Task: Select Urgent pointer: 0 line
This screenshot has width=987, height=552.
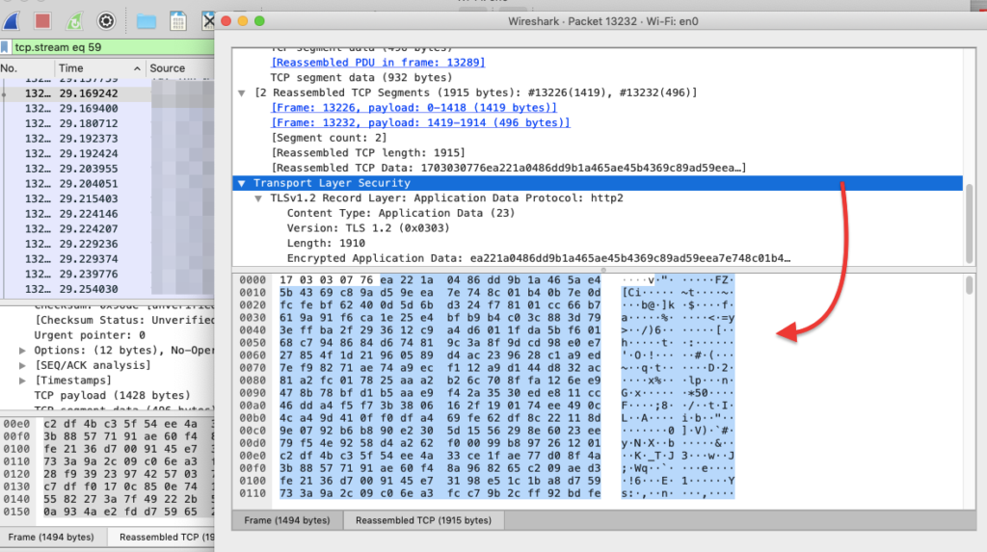Action: click(x=90, y=335)
